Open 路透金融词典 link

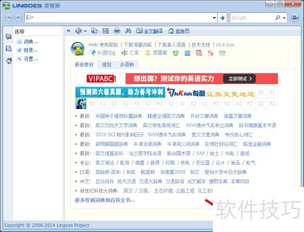[257, 144]
